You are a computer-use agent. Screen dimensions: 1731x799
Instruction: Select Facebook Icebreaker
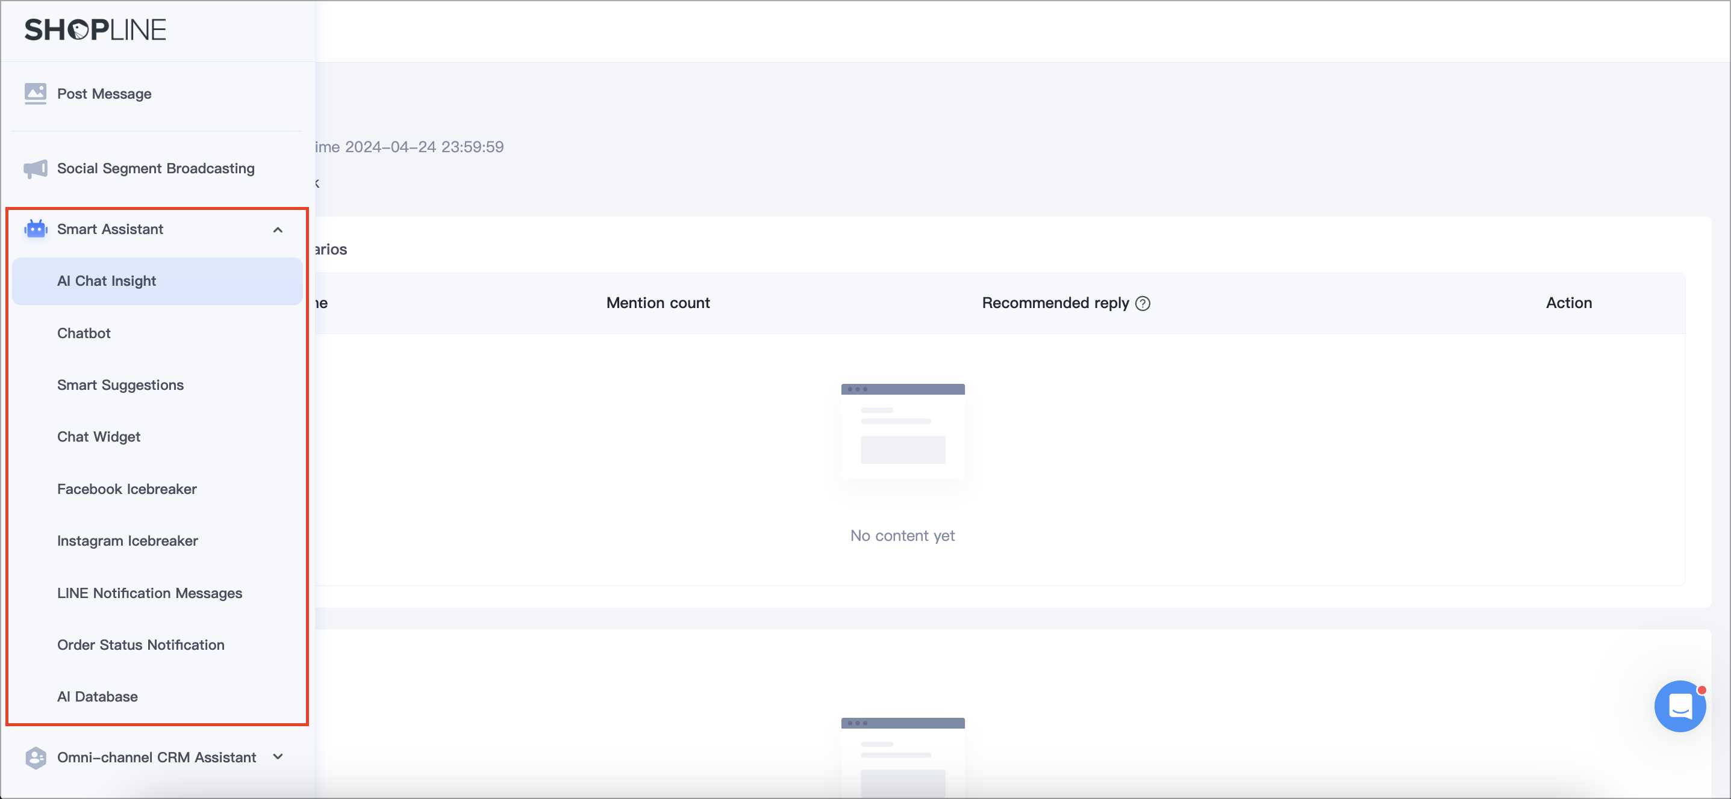[127, 489]
